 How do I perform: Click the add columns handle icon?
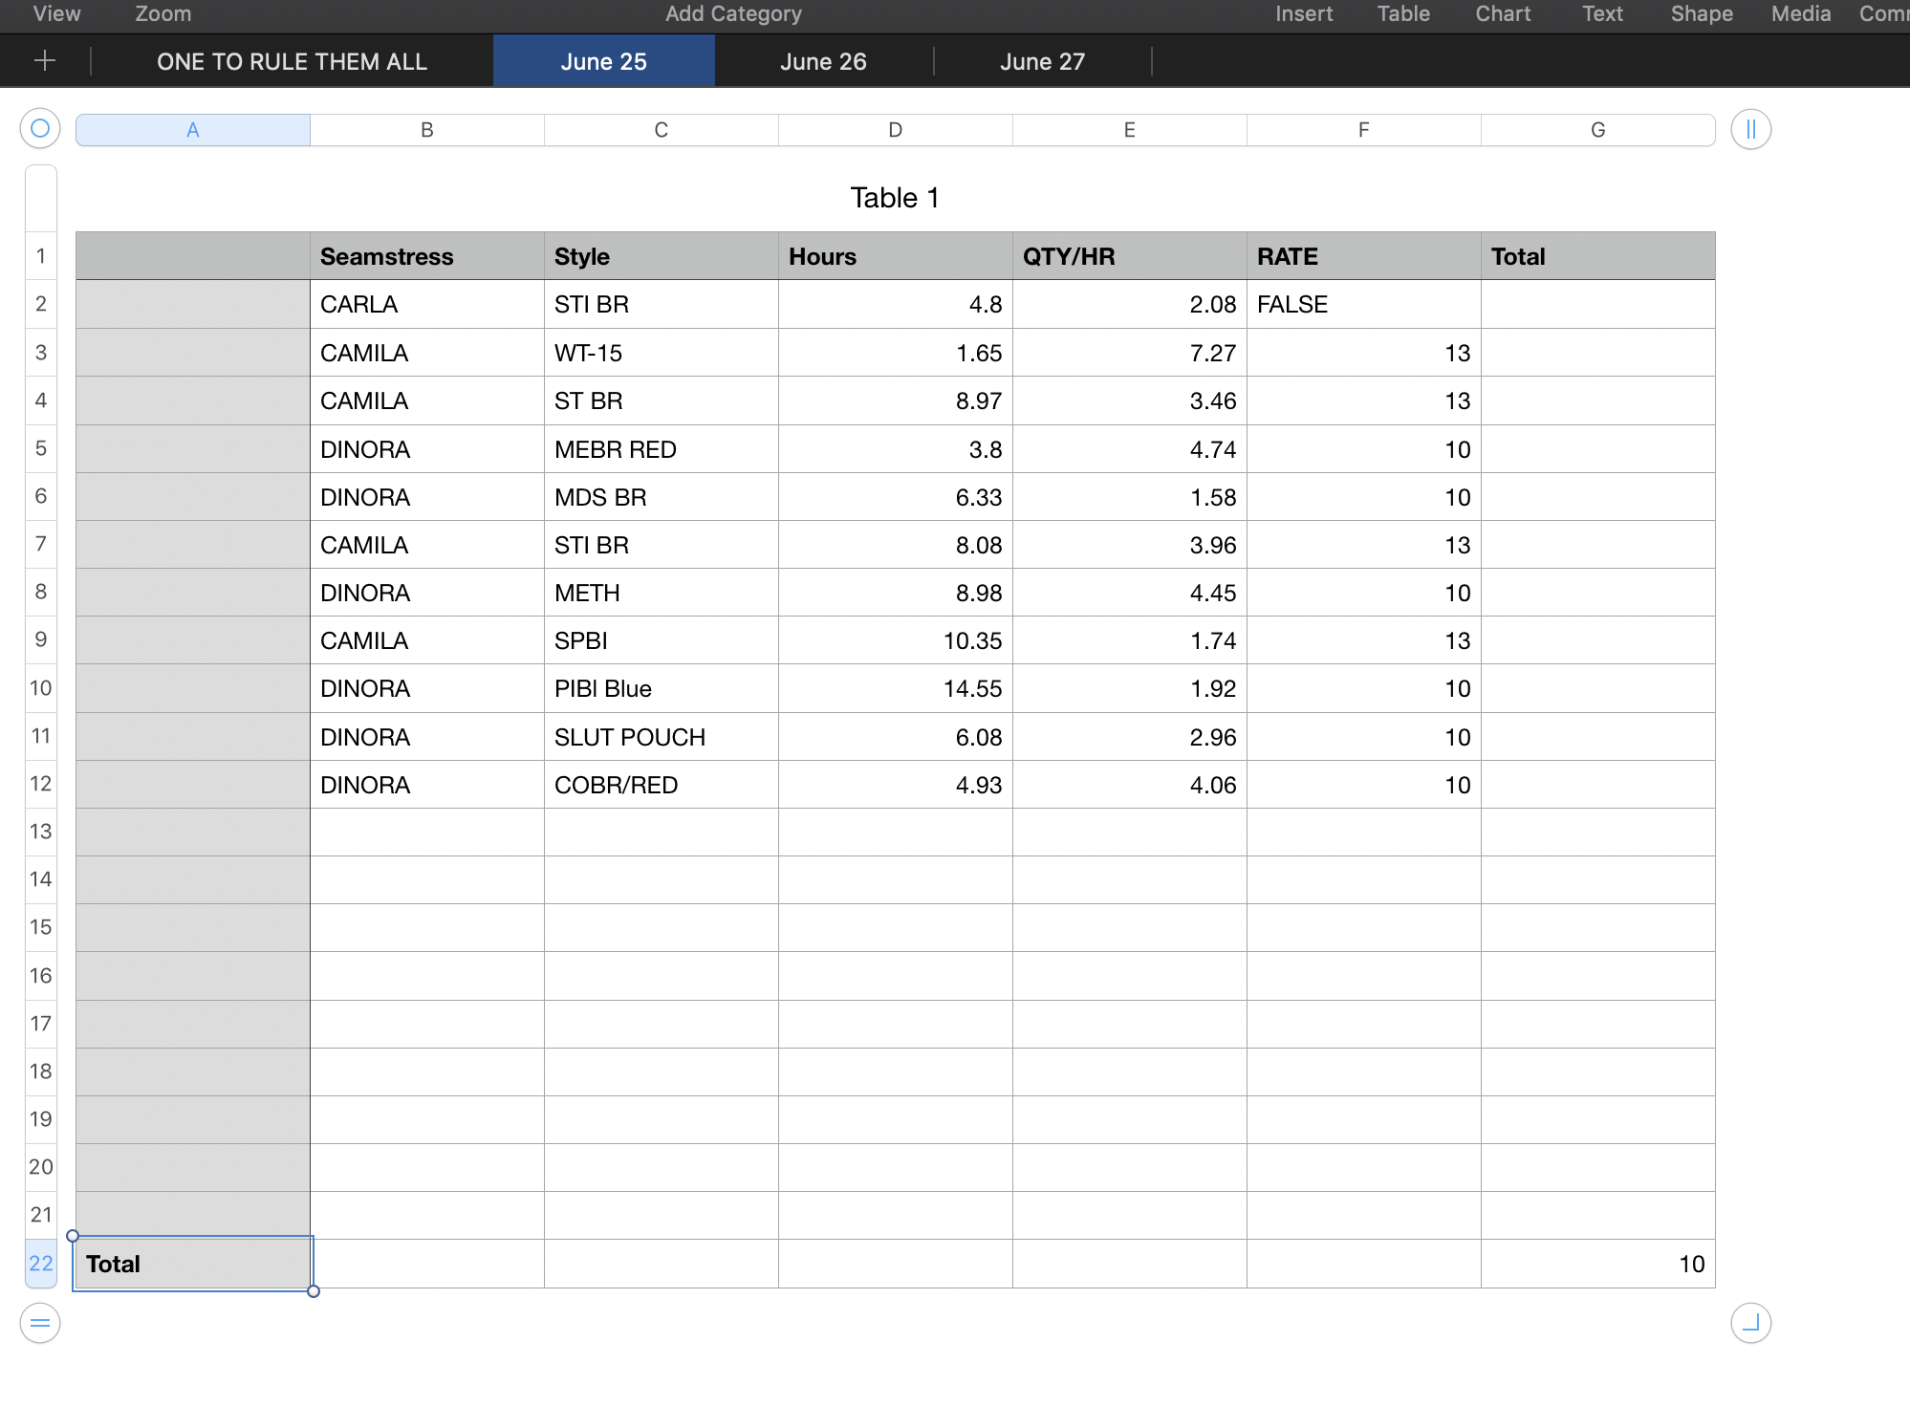pos(1750,129)
